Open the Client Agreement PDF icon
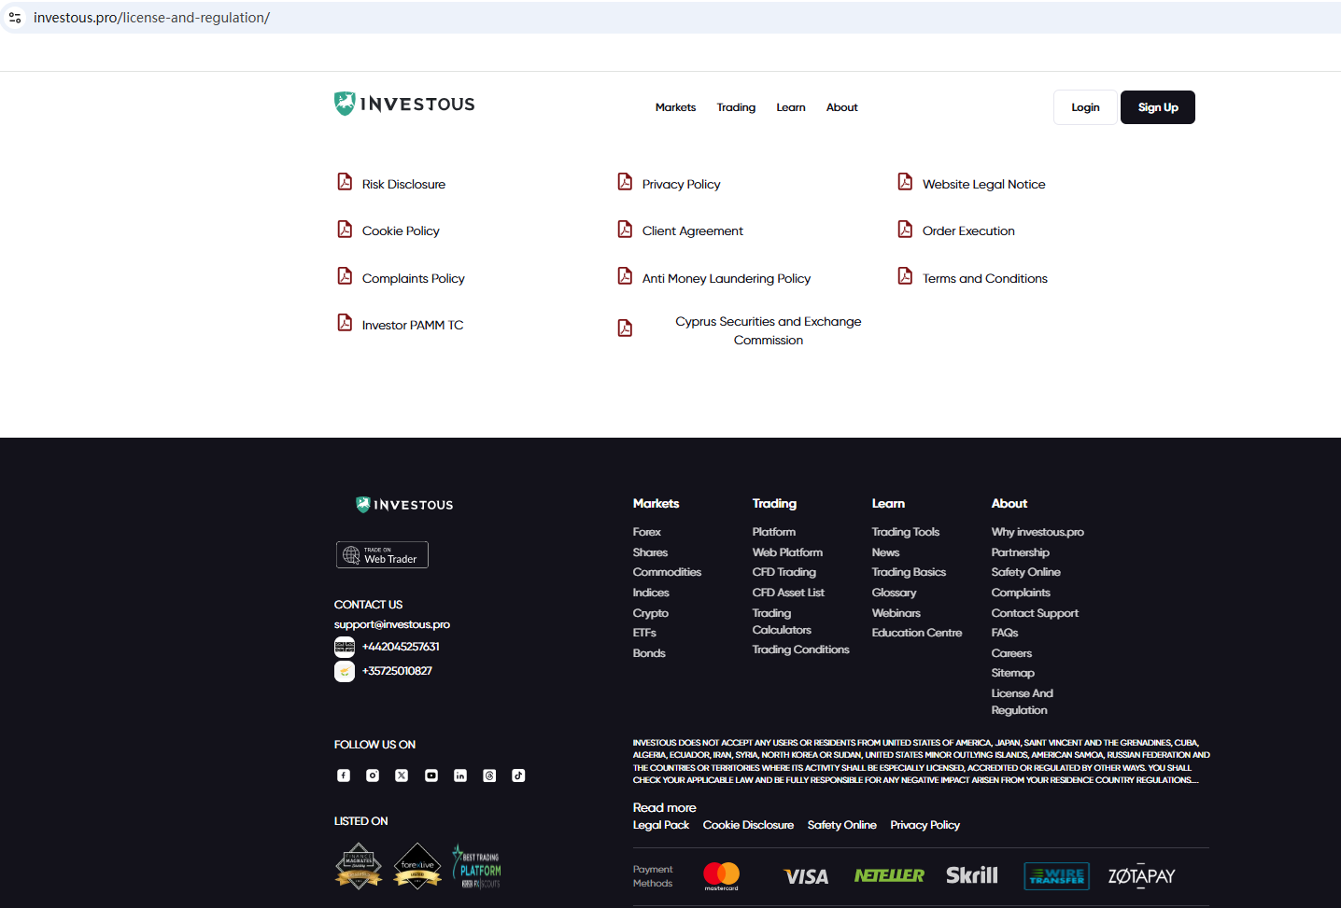This screenshot has width=1341, height=908. click(625, 230)
